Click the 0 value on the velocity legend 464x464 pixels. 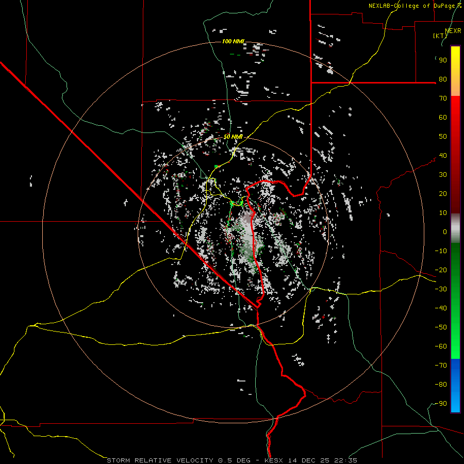(445, 232)
